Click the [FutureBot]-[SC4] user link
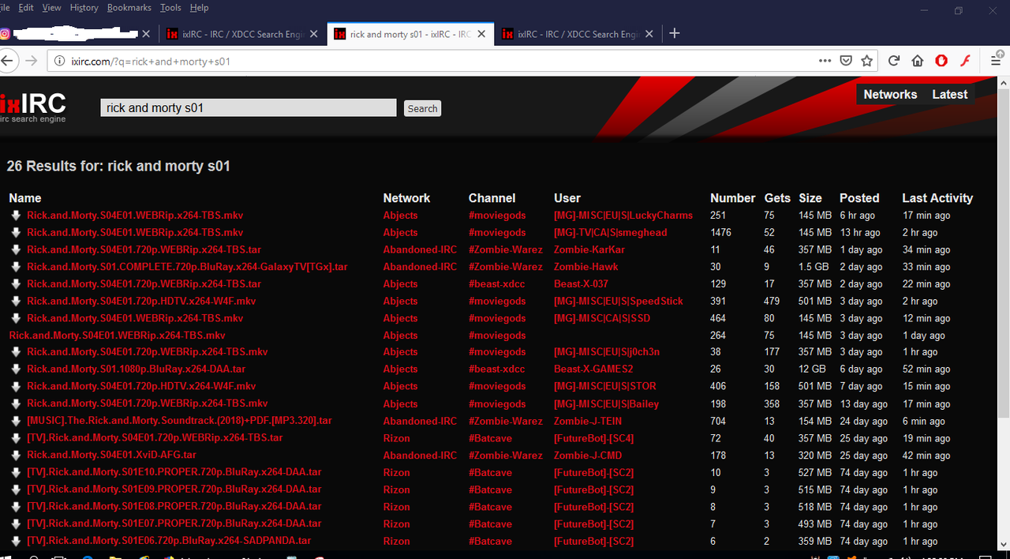This screenshot has width=1010, height=559. point(593,438)
